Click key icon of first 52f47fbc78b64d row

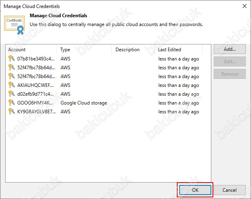(11, 67)
